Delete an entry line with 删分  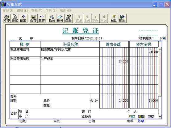point(60,18)
